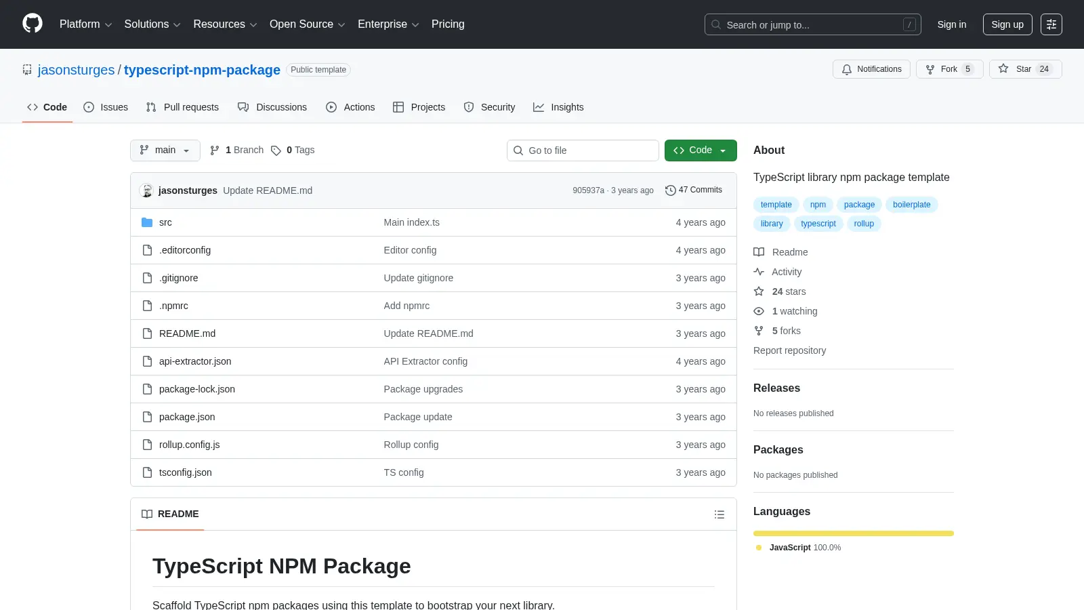Open the 1 Branch link

tap(236, 150)
